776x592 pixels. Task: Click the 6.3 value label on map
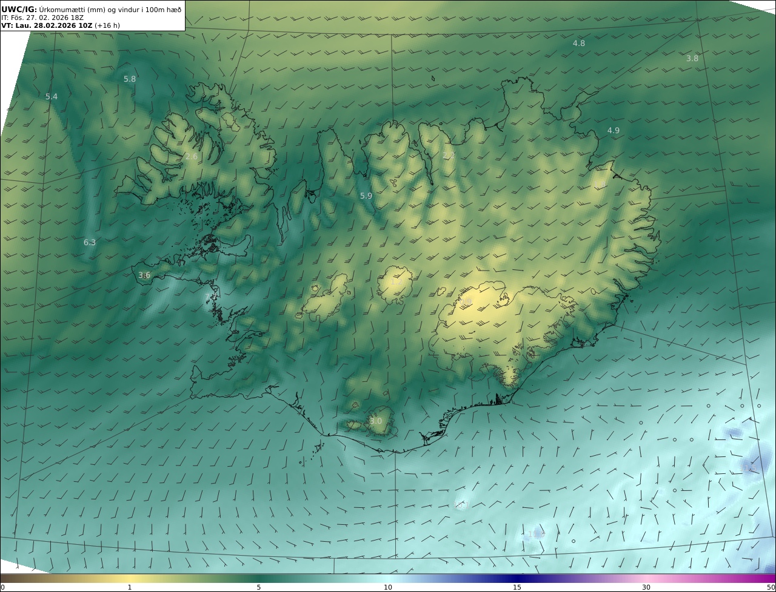pos(90,242)
